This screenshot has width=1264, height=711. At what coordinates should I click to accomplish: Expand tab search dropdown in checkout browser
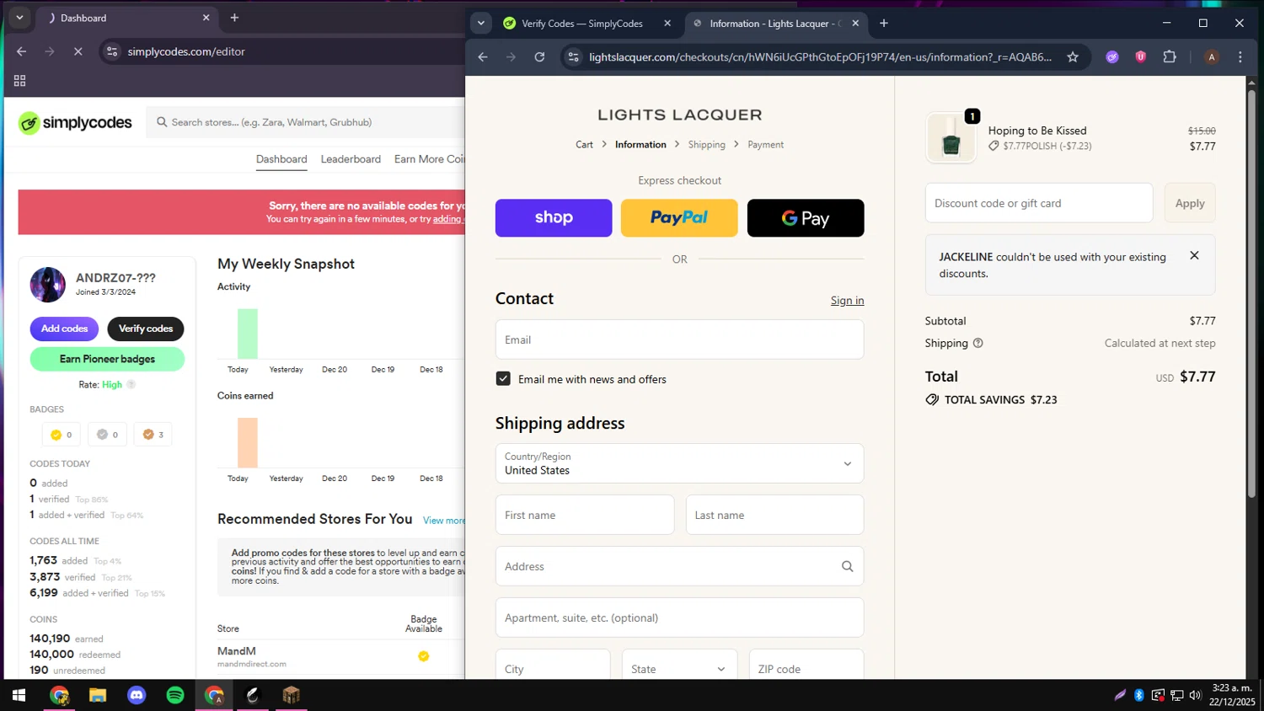481,24
